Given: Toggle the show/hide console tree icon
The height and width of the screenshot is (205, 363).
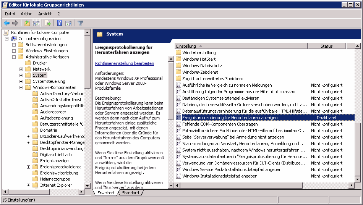Looking at the screenshot, I should (x=36, y=23).
